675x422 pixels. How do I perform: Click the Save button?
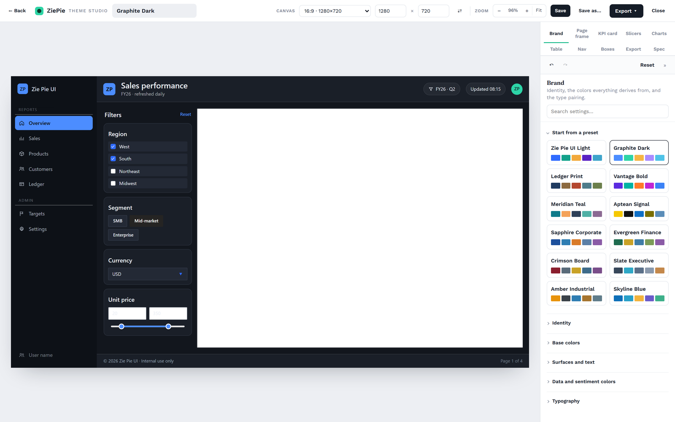pos(560,11)
